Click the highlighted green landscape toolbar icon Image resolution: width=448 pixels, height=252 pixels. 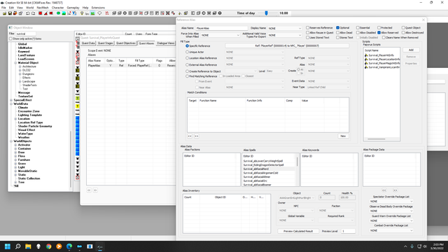93,13
